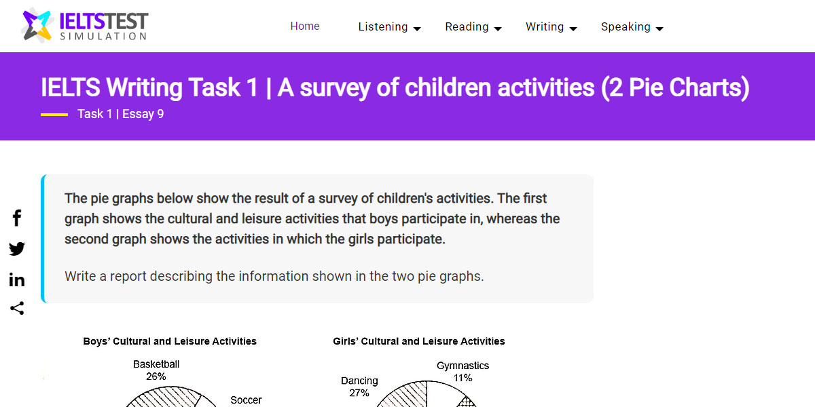
Task: Click the page title about 2 Pie Charts
Action: pyautogui.click(x=395, y=88)
